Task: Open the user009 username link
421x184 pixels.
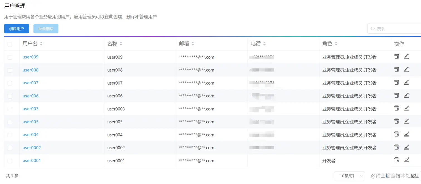Action: point(31,57)
